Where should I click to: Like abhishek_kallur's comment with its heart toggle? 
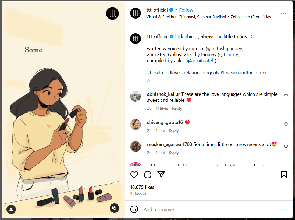click(286, 96)
